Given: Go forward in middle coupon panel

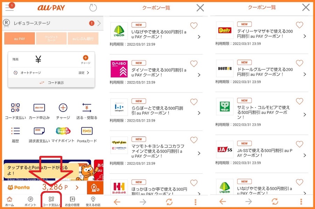Looking at the screenshot, I should point(143,202).
